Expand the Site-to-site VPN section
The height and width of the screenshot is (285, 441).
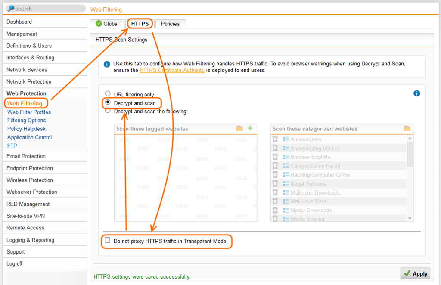[25, 216]
